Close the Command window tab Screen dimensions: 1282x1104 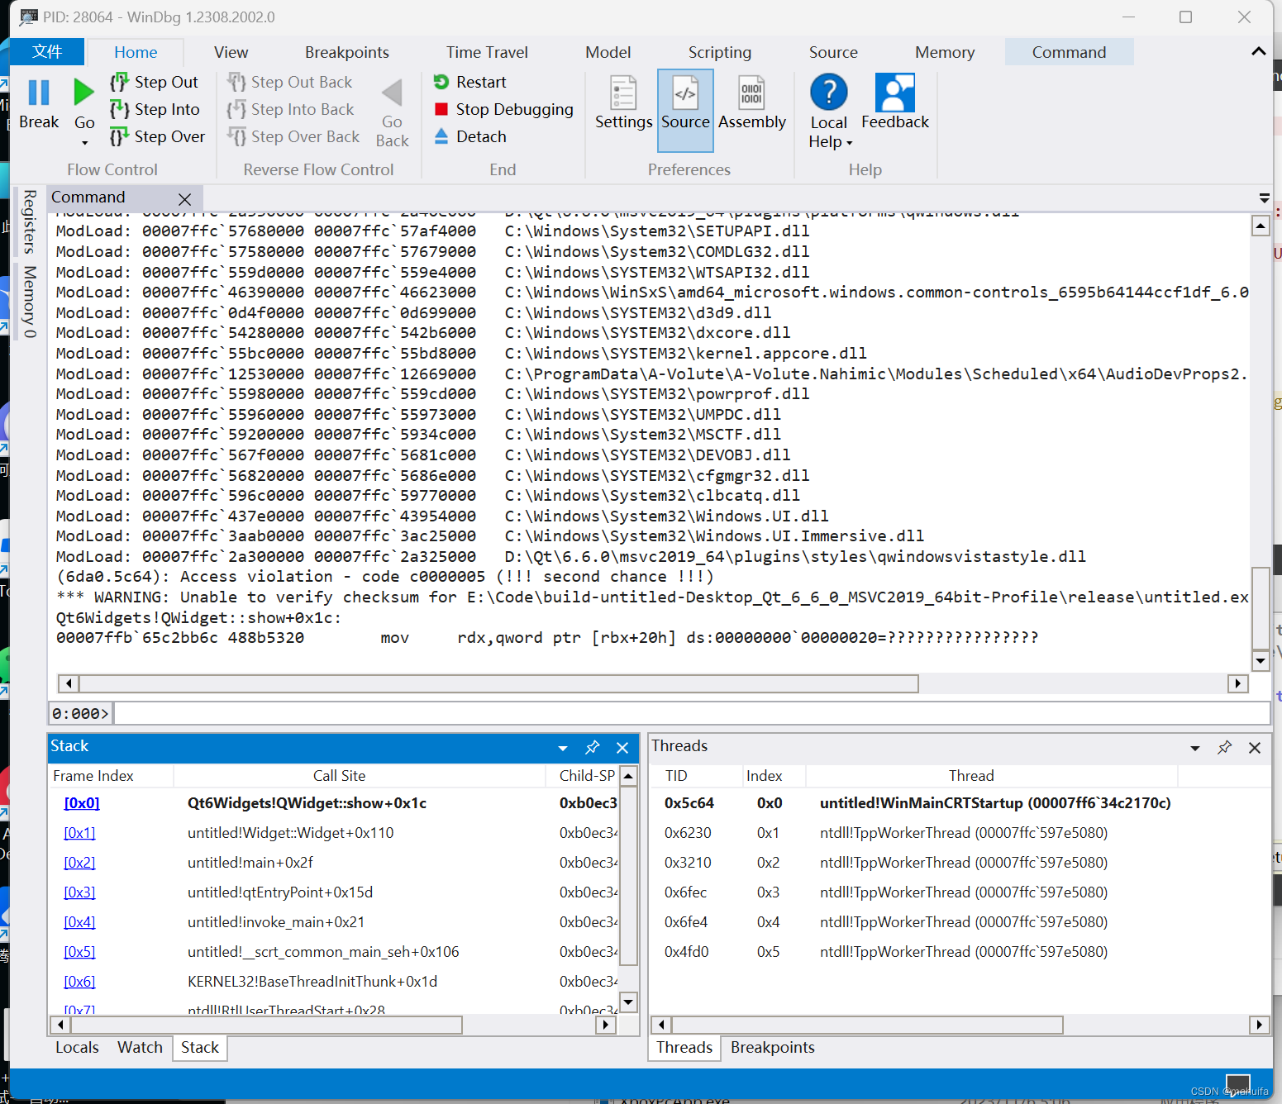[x=184, y=199]
